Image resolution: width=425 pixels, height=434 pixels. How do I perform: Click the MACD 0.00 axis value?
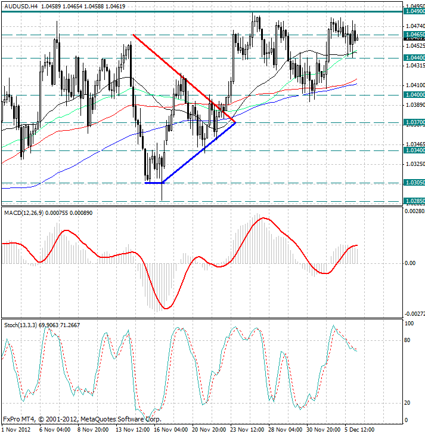pyautogui.click(x=410, y=263)
